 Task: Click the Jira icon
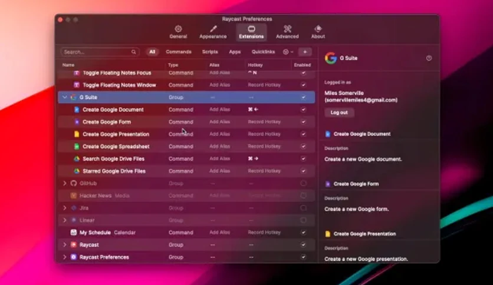click(x=74, y=208)
